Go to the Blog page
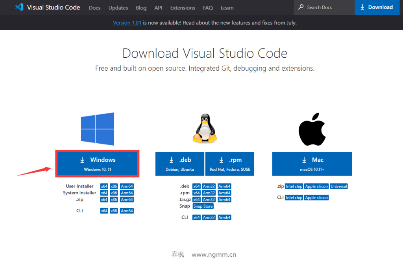403x261 pixels. coord(141,8)
